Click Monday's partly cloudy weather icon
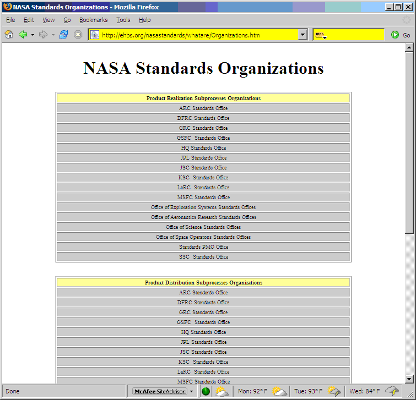The height and width of the screenshot is (400, 416). (279, 391)
